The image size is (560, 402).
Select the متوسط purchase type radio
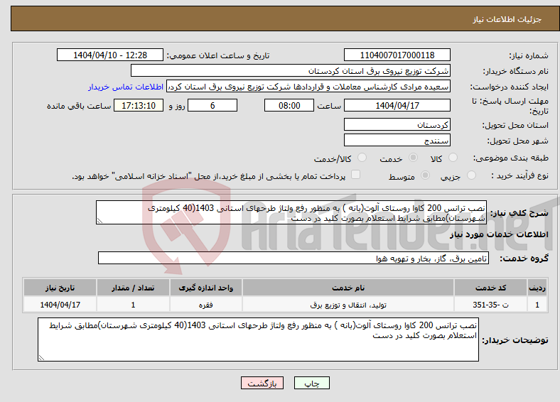tap(426, 175)
